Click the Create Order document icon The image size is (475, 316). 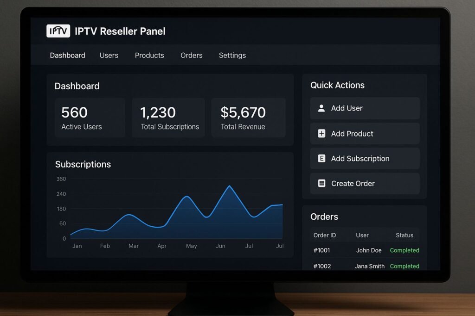tap(321, 183)
